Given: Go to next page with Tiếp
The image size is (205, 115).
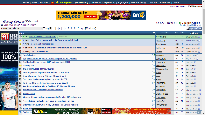Looking at the screenshot, I should [x=82, y=28].
